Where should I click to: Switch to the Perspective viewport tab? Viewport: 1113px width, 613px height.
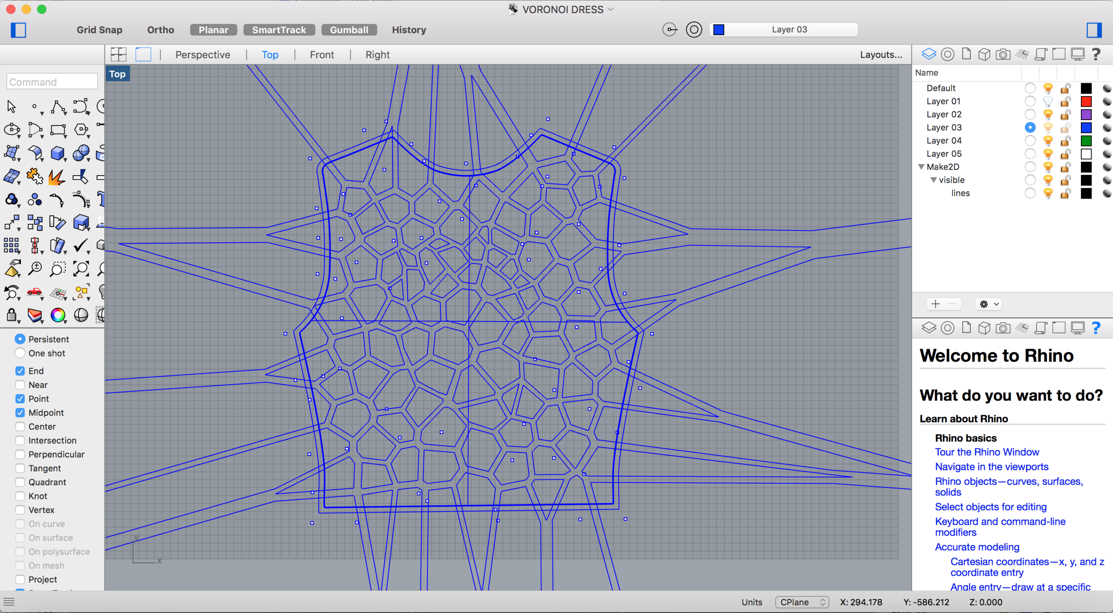coord(203,55)
